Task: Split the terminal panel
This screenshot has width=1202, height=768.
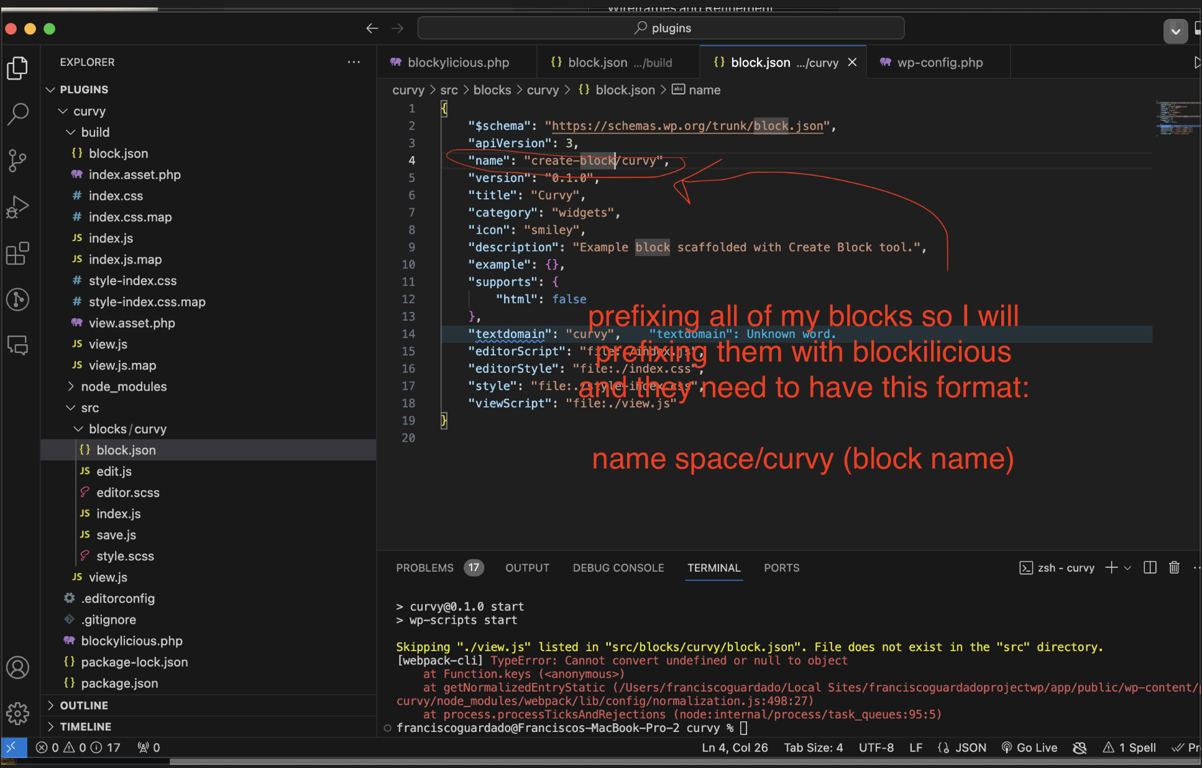Action: [x=1150, y=567]
